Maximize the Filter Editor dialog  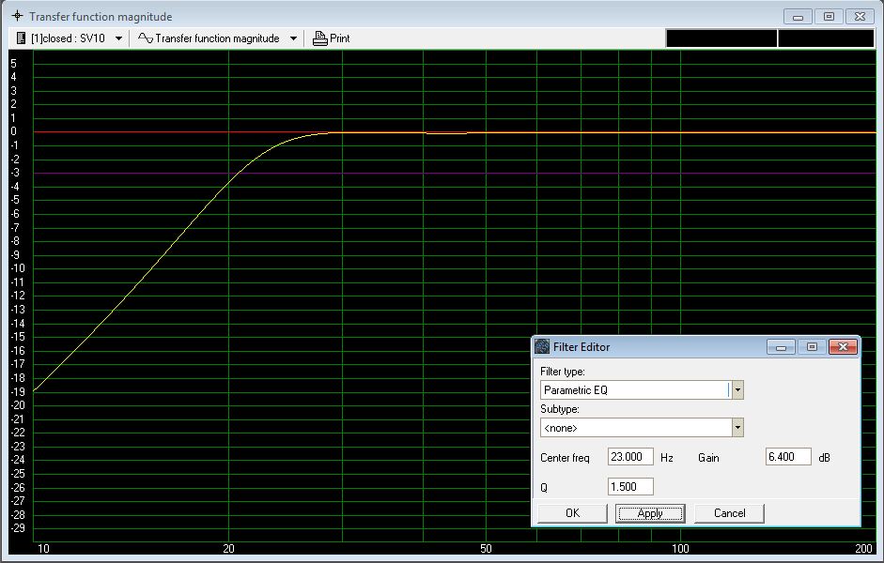(812, 347)
